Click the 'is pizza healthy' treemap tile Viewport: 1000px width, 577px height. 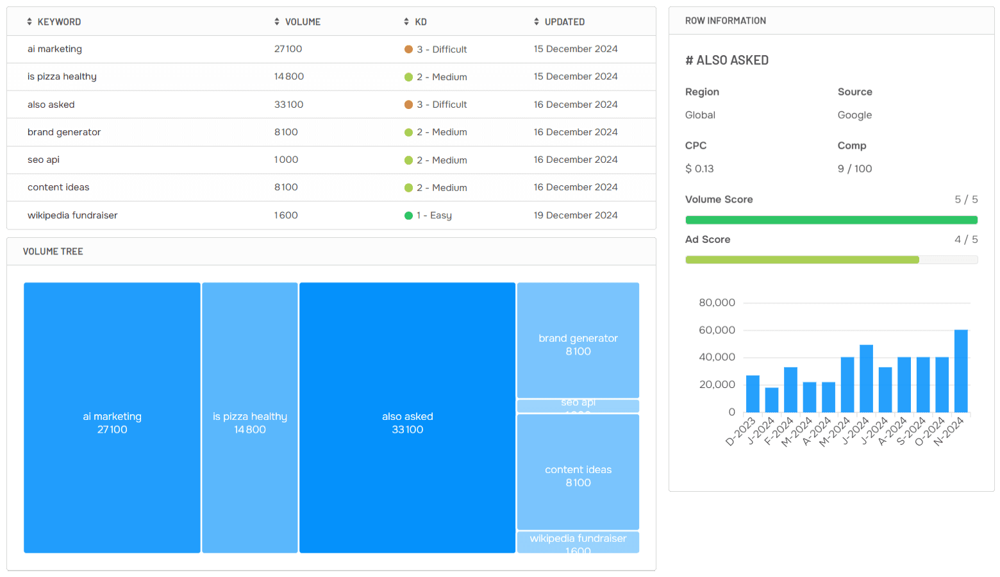[250, 418]
